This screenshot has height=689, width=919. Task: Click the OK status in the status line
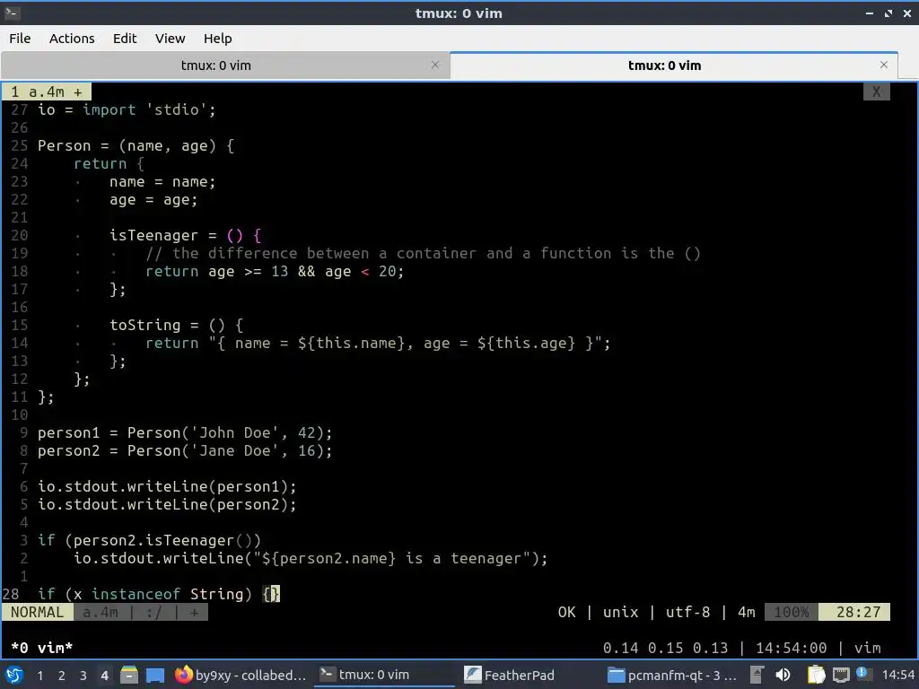(x=567, y=612)
